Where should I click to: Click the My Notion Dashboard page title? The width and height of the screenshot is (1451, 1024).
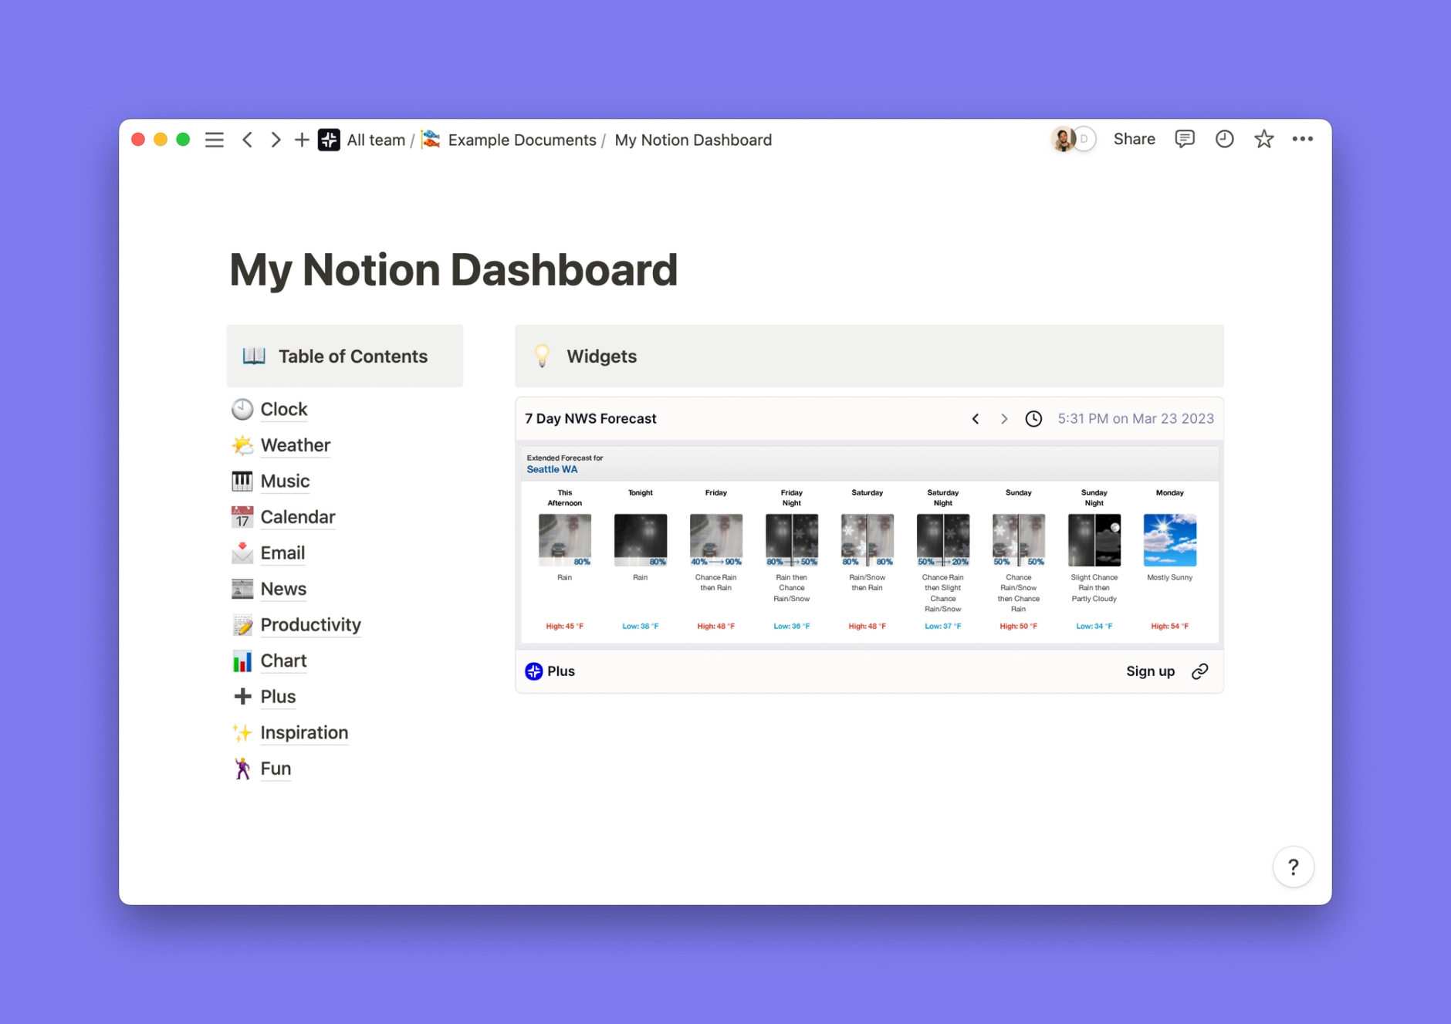coord(453,270)
